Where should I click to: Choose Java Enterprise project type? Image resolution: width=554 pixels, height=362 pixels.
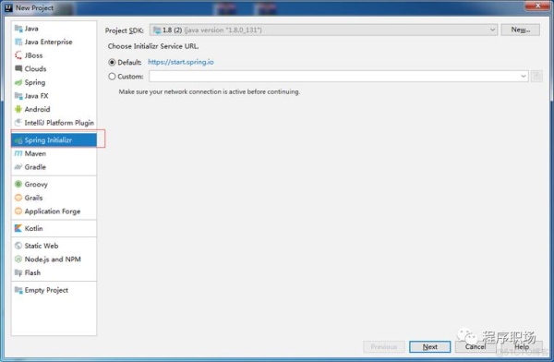[54, 42]
